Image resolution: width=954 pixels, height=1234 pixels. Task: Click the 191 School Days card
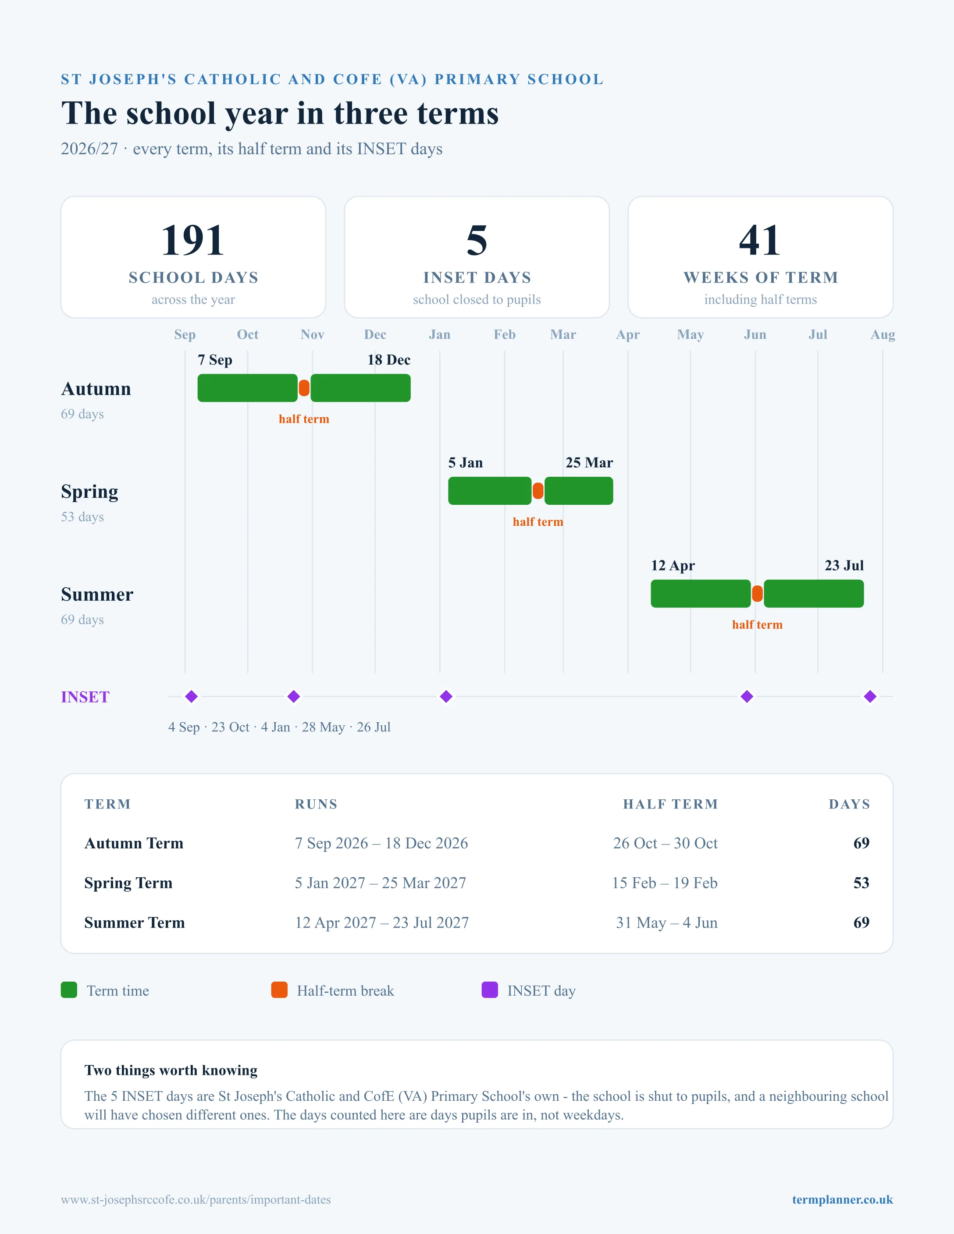pos(193,257)
